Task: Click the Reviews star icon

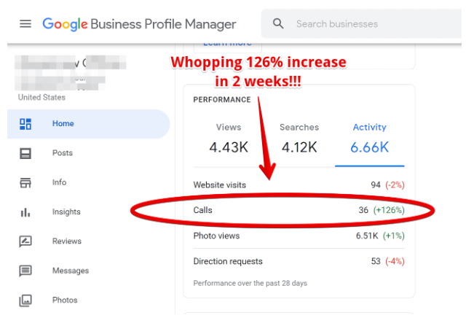Action: point(25,241)
